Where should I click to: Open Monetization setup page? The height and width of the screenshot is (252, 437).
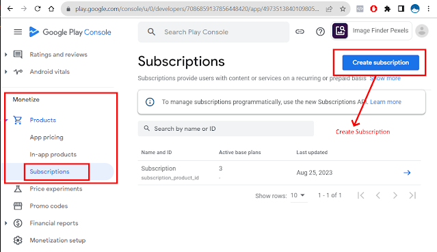click(57, 240)
